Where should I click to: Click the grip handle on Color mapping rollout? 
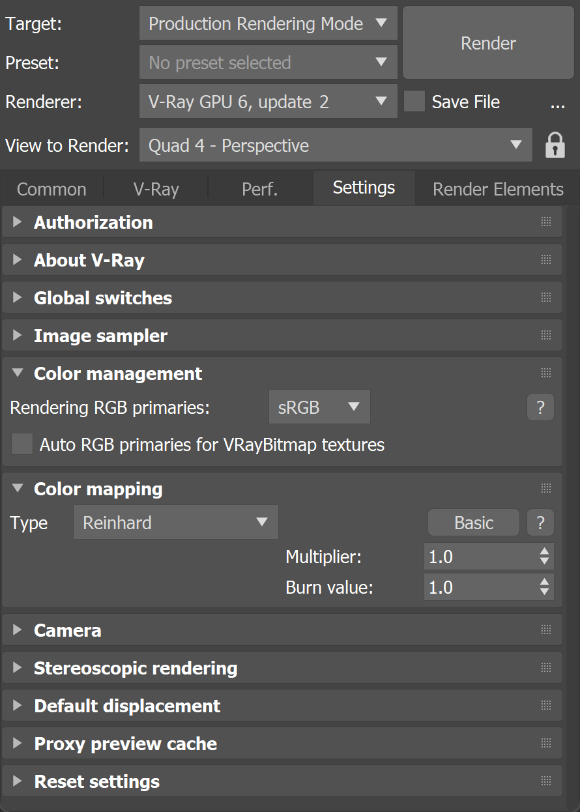[x=545, y=487]
